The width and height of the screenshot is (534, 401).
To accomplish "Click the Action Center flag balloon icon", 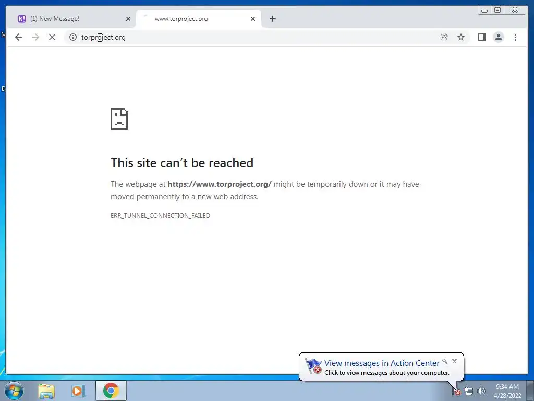I will [313, 366].
